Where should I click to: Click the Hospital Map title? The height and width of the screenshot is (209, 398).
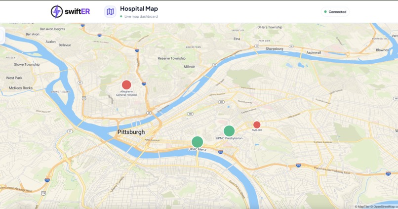click(139, 8)
